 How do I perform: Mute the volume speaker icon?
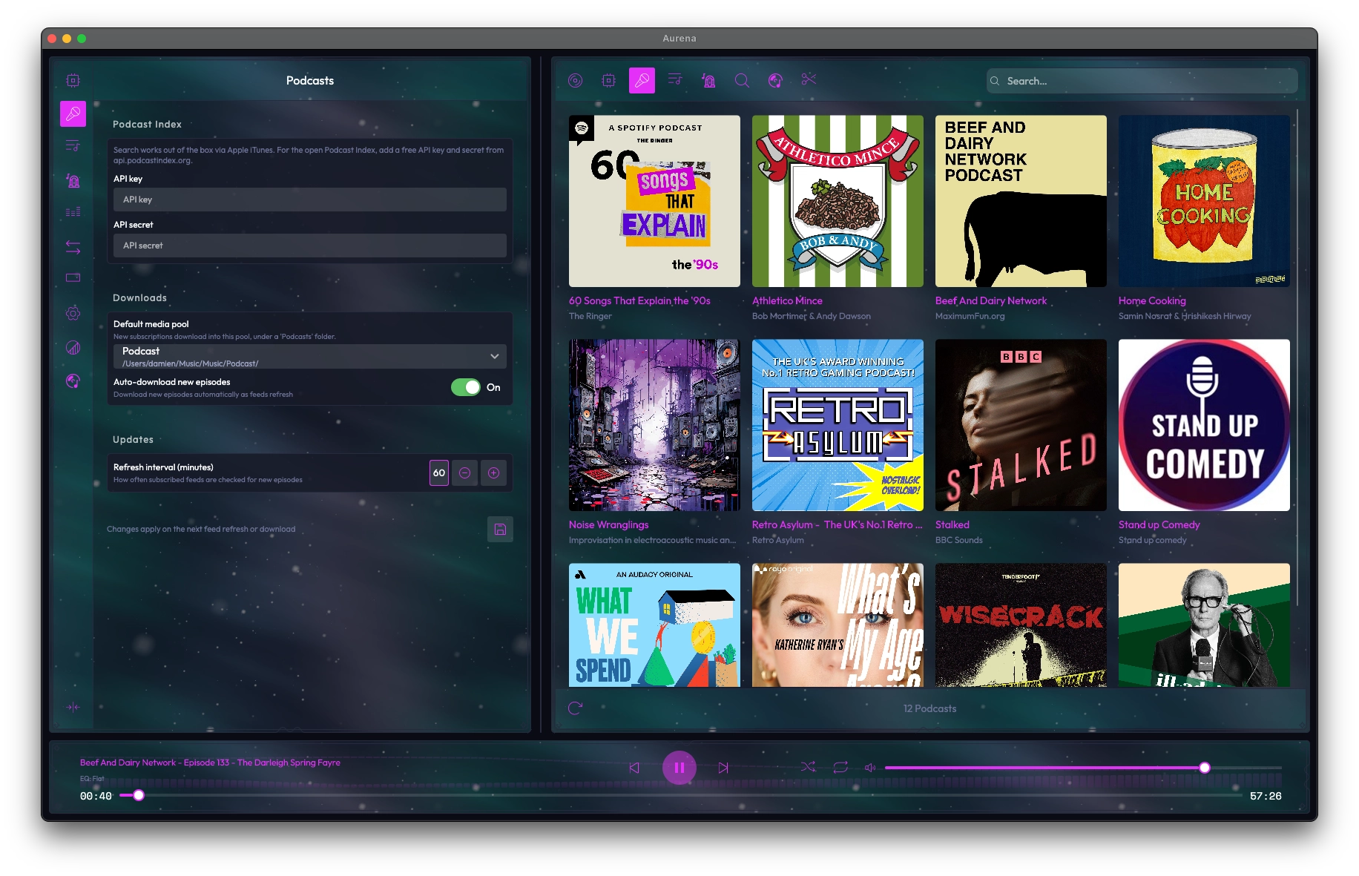[870, 767]
